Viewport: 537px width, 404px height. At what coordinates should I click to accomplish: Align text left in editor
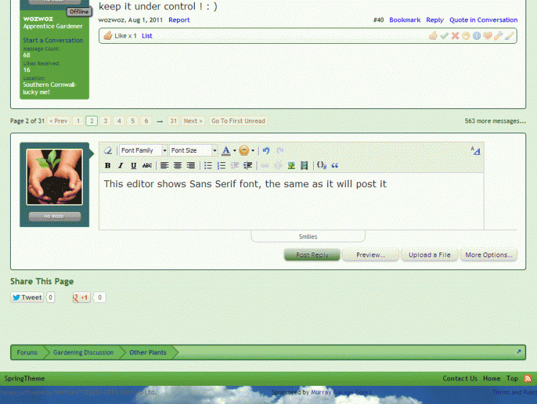tap(164, 166)
